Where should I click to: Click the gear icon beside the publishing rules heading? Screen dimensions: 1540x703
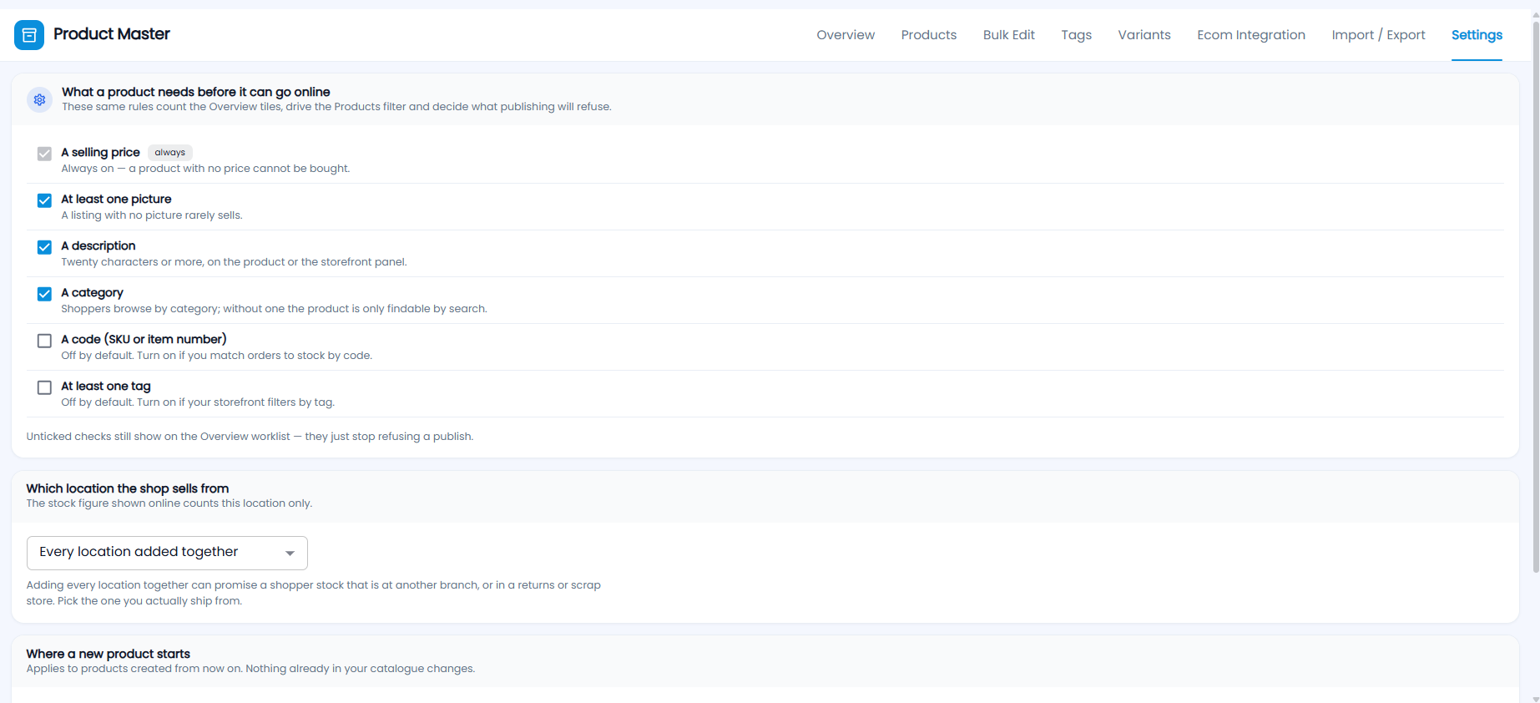coord(39,99)
